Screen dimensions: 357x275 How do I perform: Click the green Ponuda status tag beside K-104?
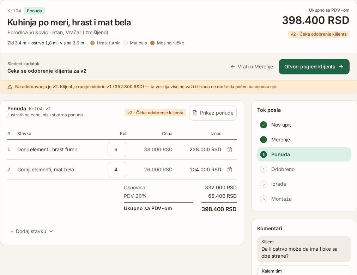(x=34, y=11)
